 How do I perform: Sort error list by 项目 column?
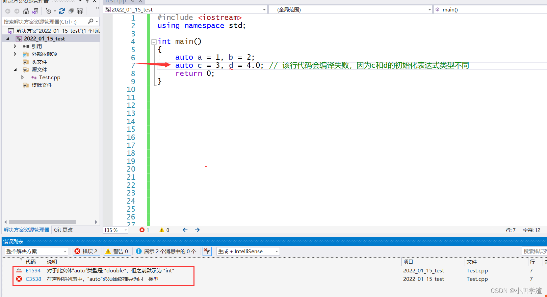click(x=408, y=262)
